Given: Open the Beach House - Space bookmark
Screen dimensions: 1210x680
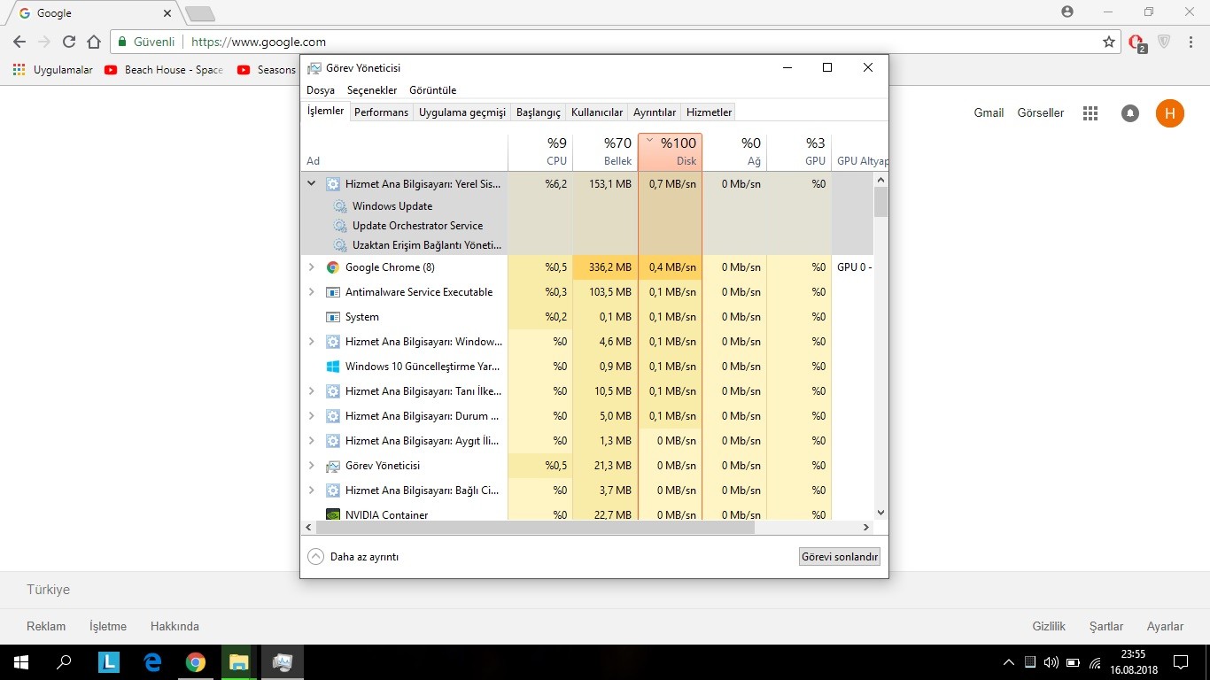Looking at the screenshot, I should 164,70.
